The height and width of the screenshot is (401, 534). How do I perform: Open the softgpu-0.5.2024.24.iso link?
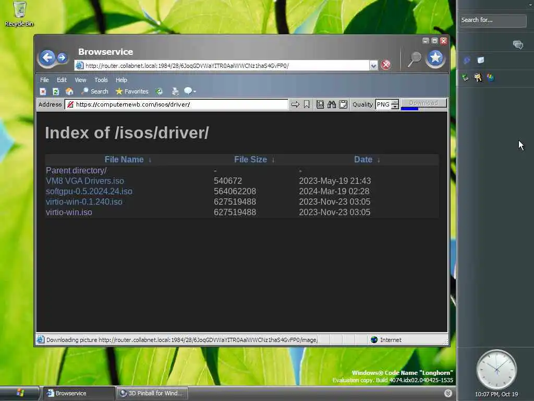pos(89,191)
